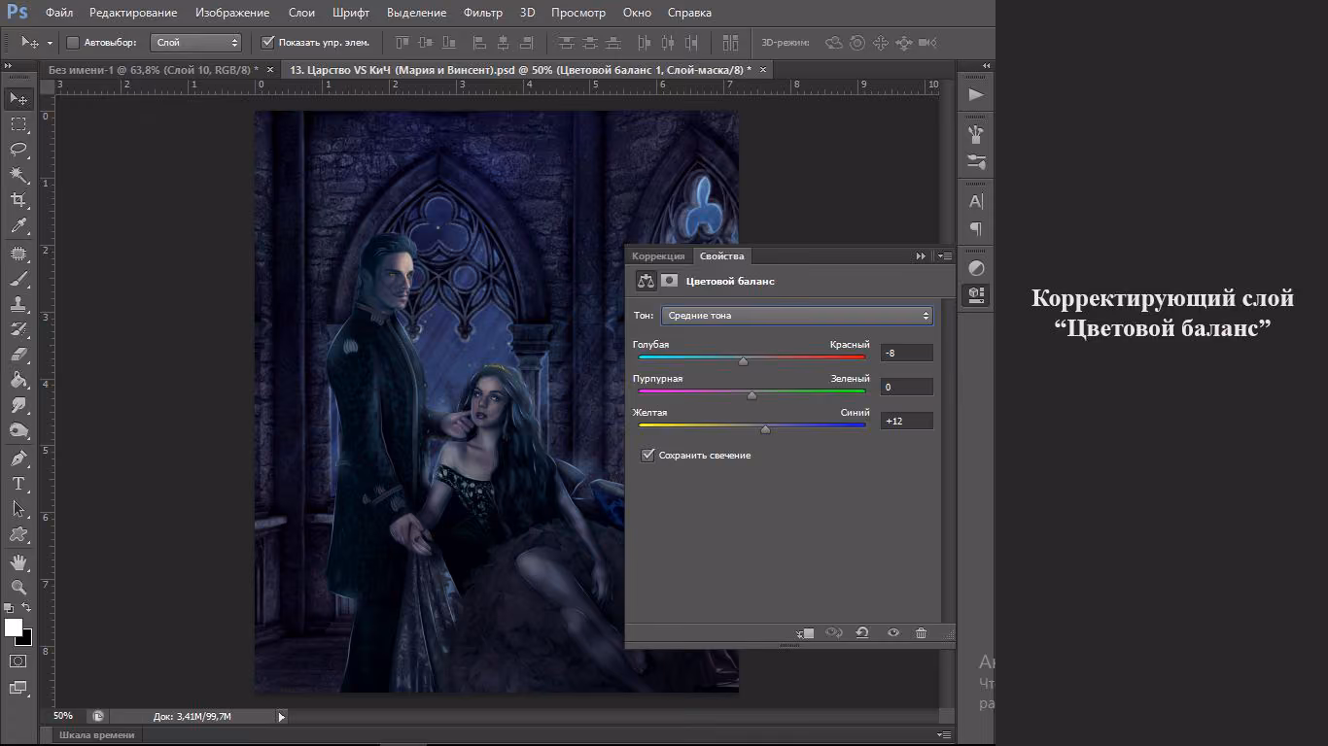Screen dimensions: 1328x746
Task: Select the Zoom magnifier tool
Action: (18, 588)
